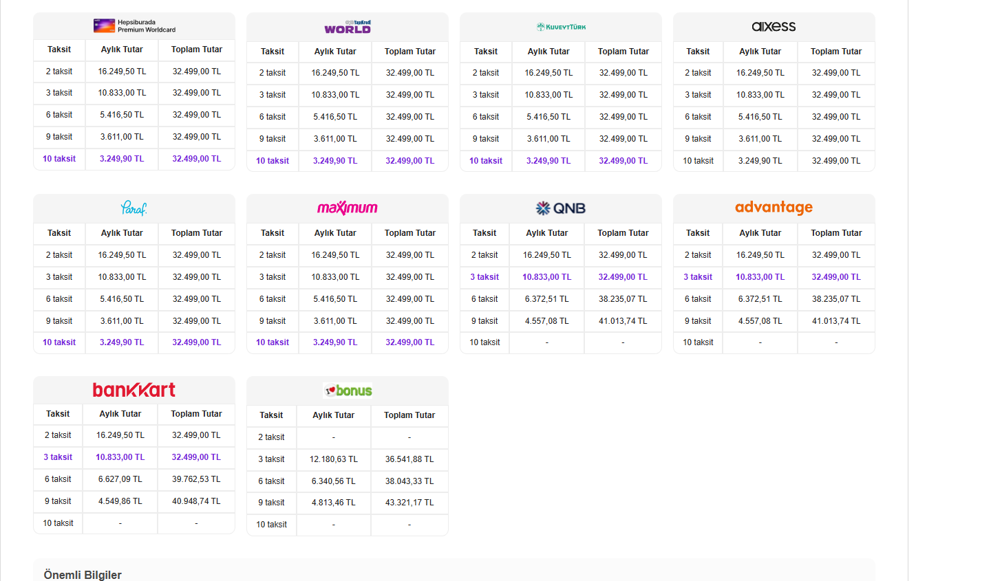Click Toplam Tutar header in Axess table
This screenshot has width=991, height=581.
coord(836,52)
